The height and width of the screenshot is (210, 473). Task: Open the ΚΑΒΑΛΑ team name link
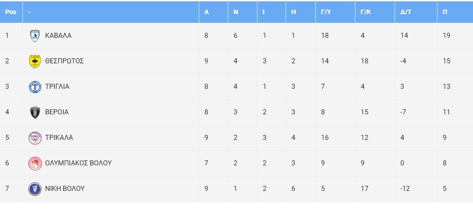(58, 36)
